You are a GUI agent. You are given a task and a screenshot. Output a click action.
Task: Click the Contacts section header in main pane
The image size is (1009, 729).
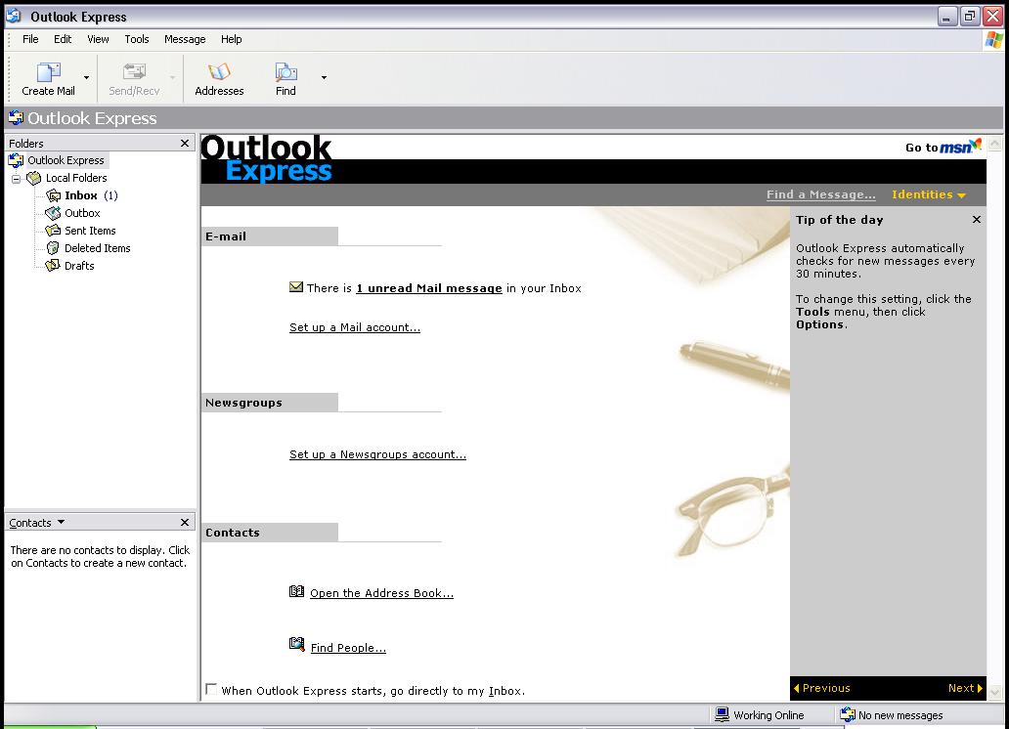tap(270, 533)
